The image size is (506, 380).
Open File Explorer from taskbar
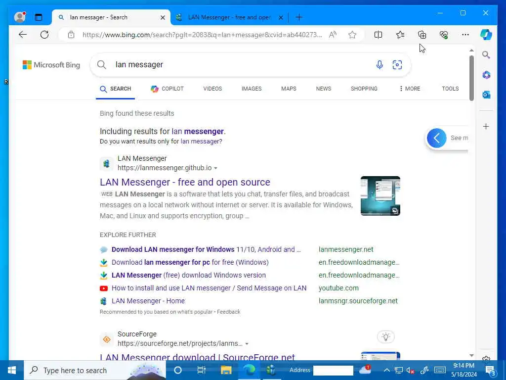pos(226,370)
